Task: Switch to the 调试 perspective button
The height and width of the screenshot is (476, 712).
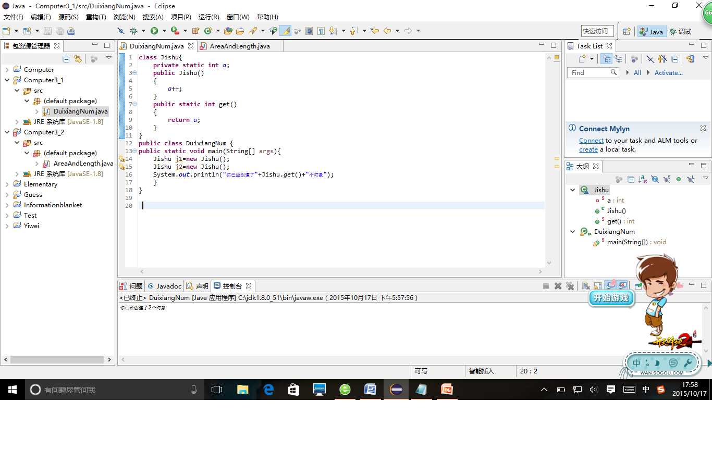Action: click(681, 31)
